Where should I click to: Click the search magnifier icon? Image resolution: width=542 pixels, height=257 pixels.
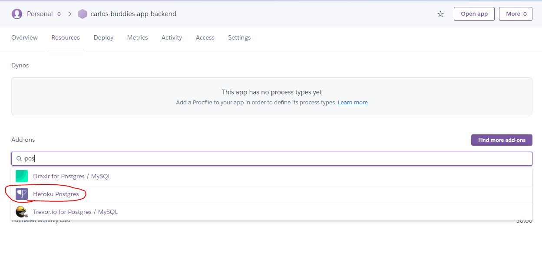click(x=19, y=159)
